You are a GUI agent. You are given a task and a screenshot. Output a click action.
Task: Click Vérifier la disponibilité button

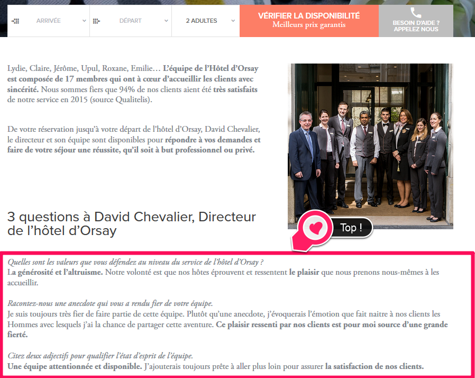click(309, 21)
